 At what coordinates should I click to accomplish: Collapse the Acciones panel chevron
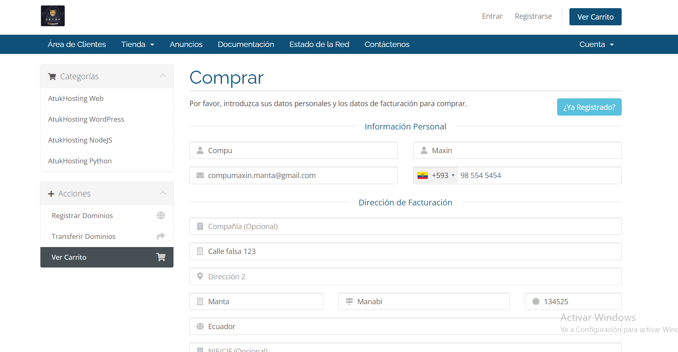[163, 193]
